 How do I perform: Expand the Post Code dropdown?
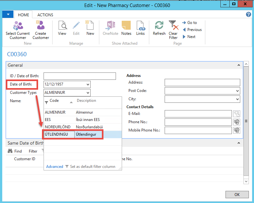pyautogui.click(x=237, y=91)
